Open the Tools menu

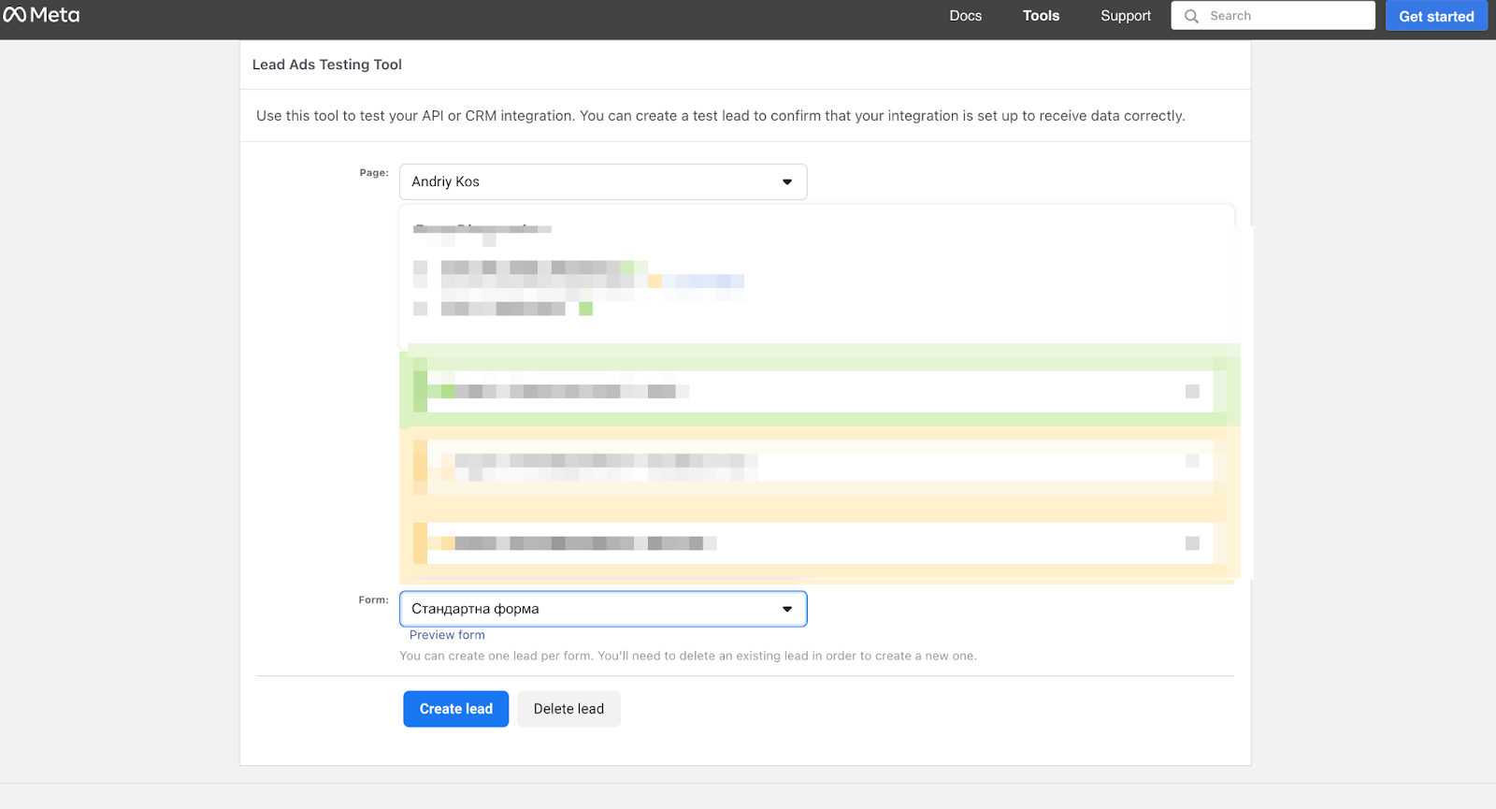[x=1041, y=16]
